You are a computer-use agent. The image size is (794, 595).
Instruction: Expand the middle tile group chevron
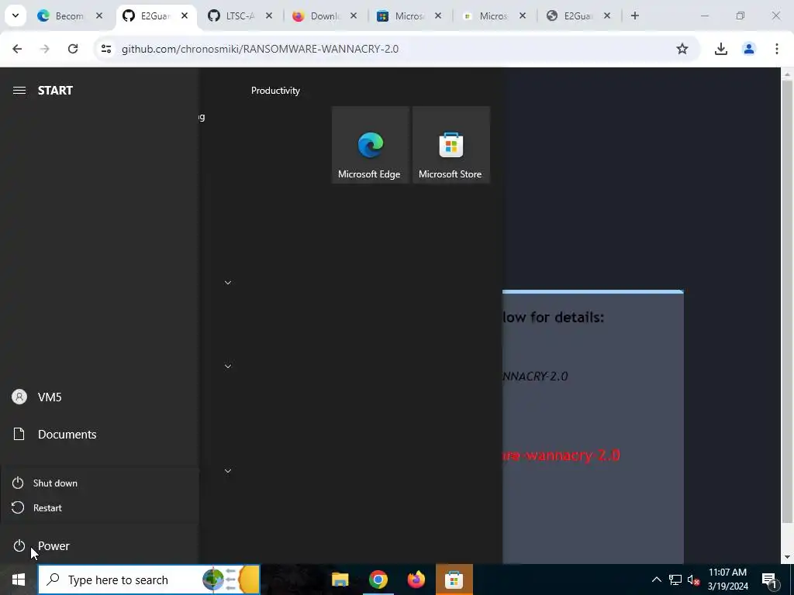pyautogui.click(x=228, y=366)
